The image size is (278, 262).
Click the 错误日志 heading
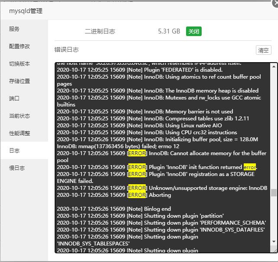pyautogui.click(x=66, y=50)
